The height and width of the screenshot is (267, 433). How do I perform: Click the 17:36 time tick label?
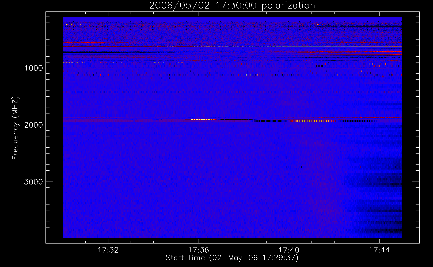point(199,250)
